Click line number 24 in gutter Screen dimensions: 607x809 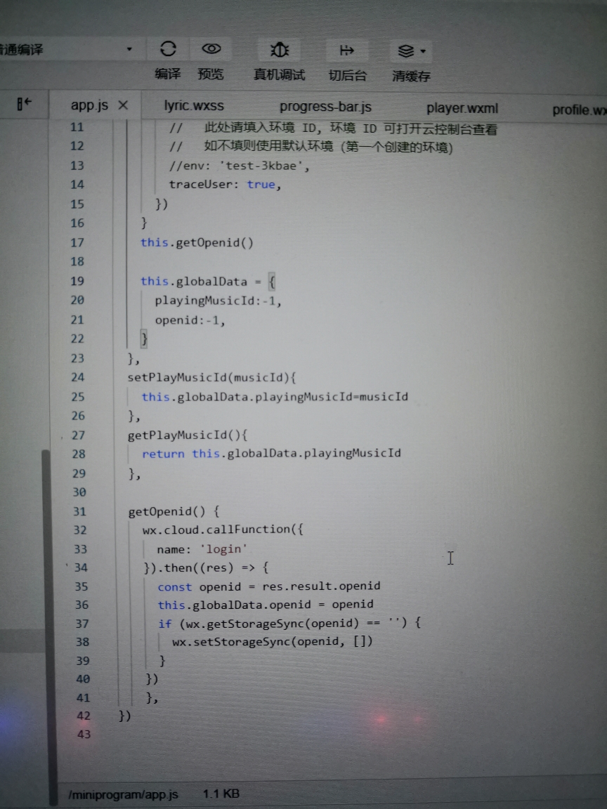(77, 377)
